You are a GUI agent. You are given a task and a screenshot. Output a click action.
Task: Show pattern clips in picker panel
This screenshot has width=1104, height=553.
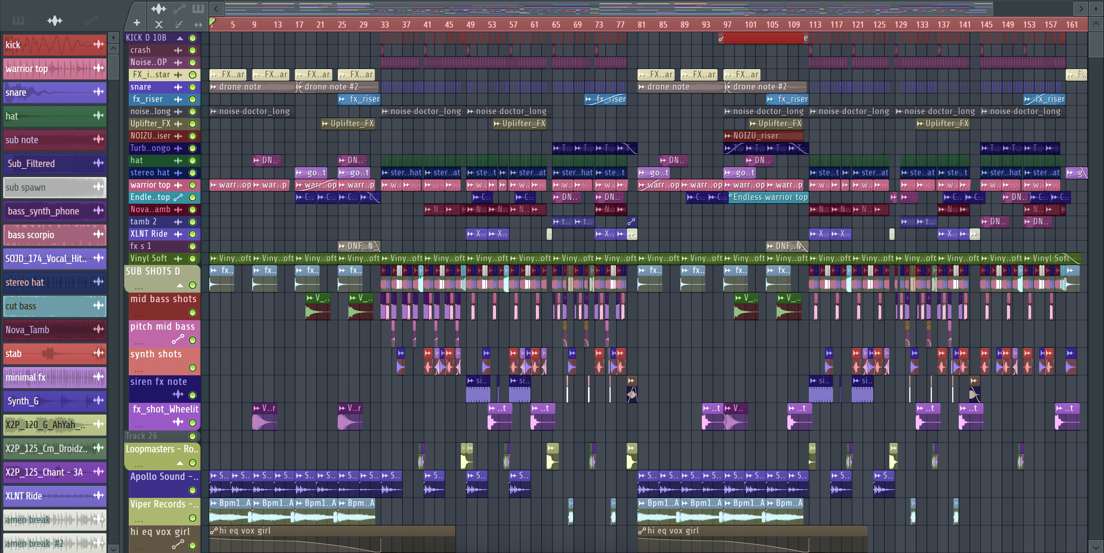pyautogui.click(x=18, y=20)
